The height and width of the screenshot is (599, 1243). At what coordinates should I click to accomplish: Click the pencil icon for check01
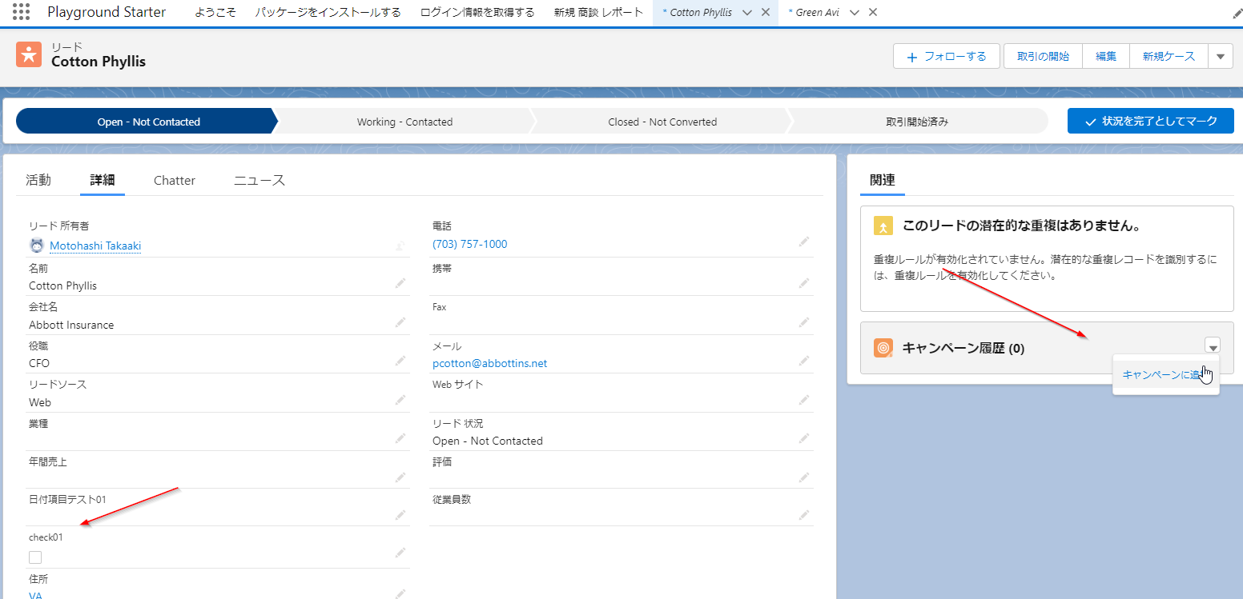(x=400, y=553)
